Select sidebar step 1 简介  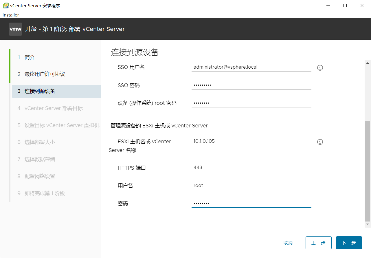25,57
